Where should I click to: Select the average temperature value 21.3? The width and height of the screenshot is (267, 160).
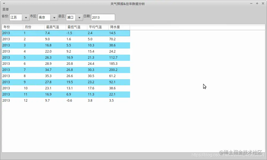pos(91,58)
